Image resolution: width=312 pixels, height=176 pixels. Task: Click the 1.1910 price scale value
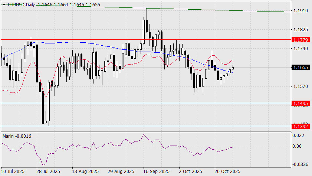coord(300,10)
